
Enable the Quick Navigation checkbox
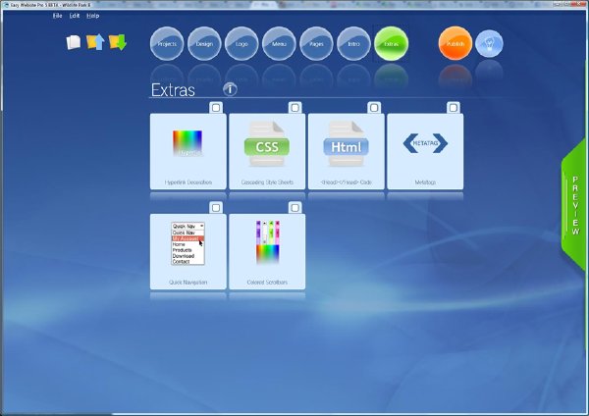[216, 208]
